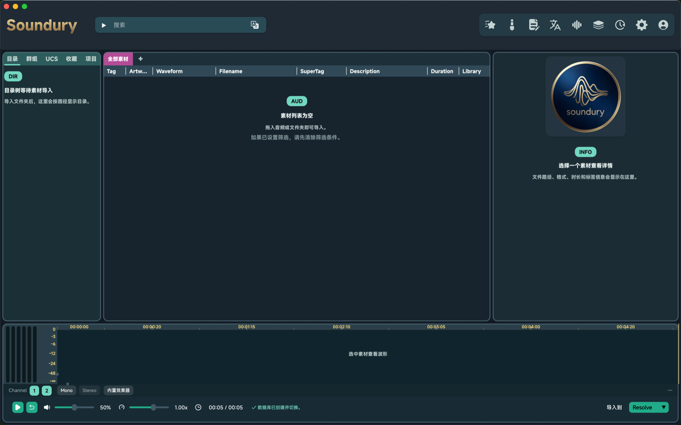
Task: Switch to the 群组 tab
Action: tap(32, 59)
